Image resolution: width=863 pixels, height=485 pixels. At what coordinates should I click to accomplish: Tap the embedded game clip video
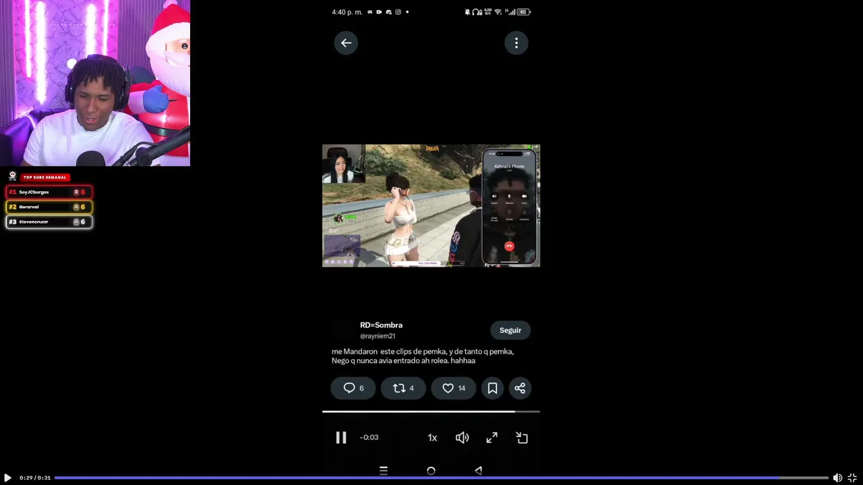click(x=431, y=205)
